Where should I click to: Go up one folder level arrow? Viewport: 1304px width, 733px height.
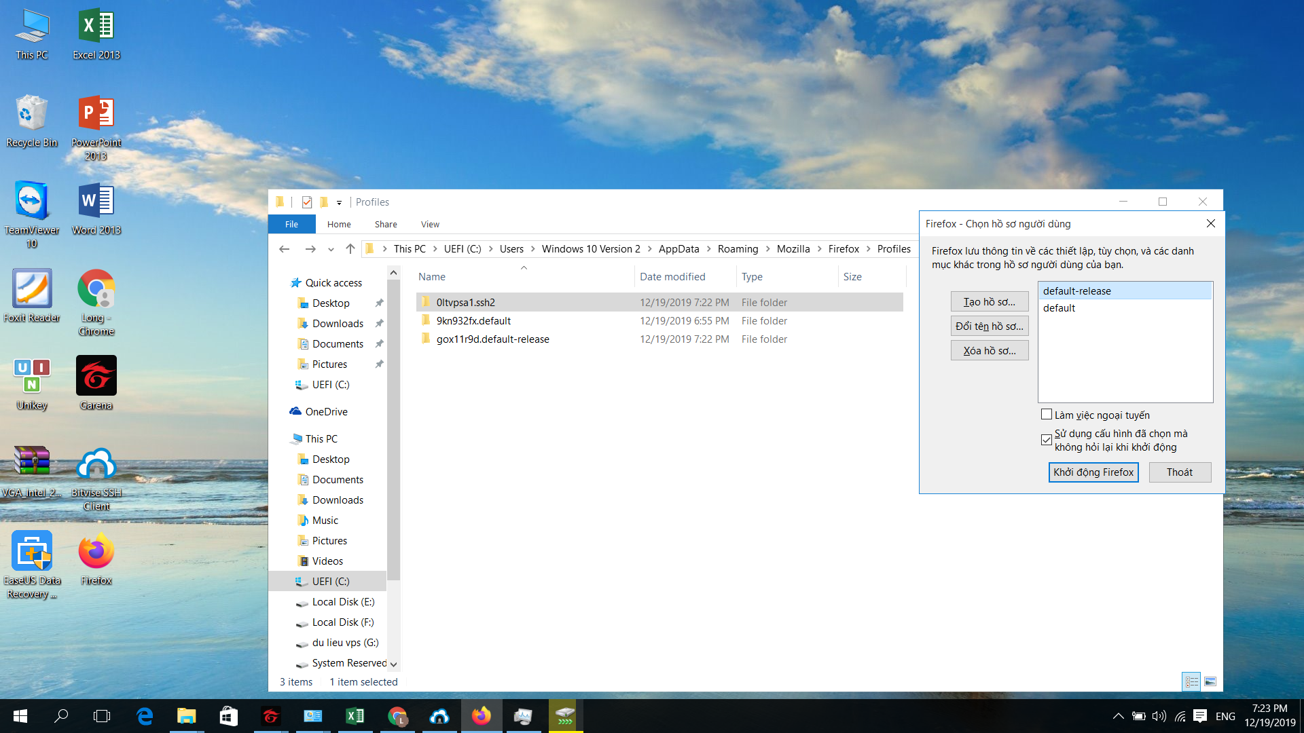coord(350,249)
